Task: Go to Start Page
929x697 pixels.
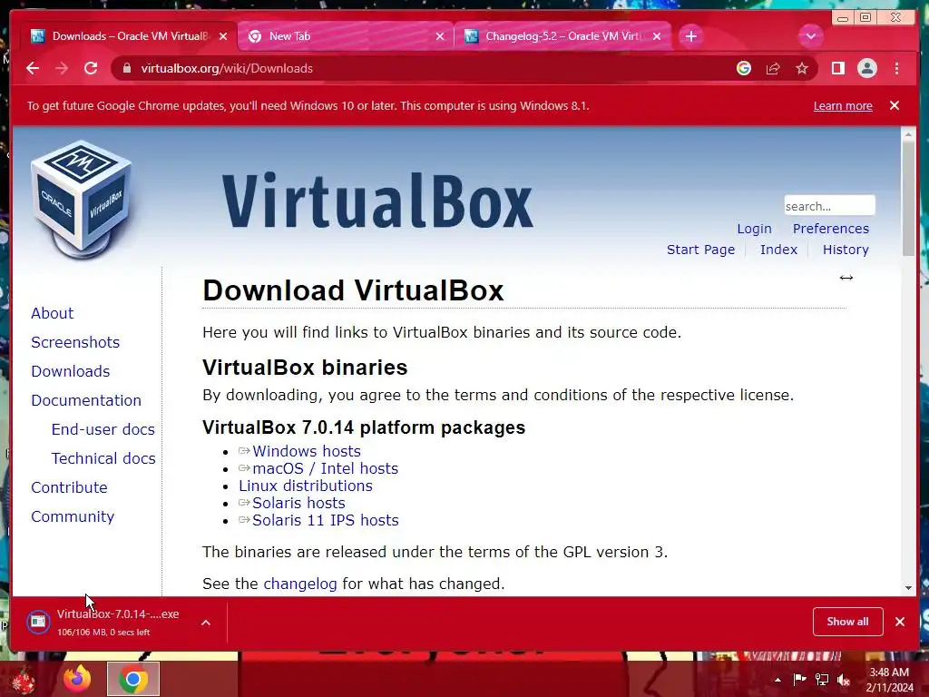Action: click(x=701, y=250)
